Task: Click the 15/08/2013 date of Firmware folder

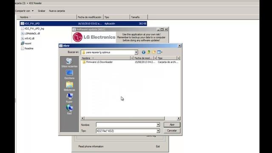Action: coord(145,62)
